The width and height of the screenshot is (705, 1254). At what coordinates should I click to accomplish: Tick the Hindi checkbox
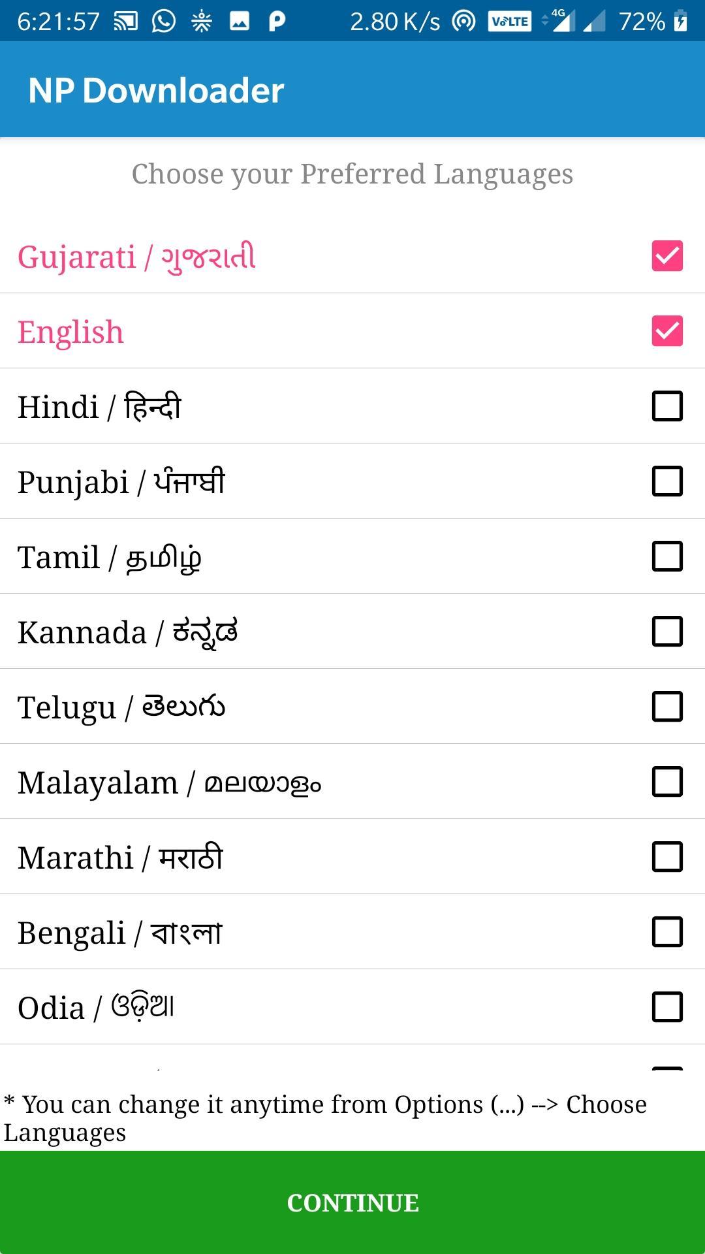coord(667,406)
